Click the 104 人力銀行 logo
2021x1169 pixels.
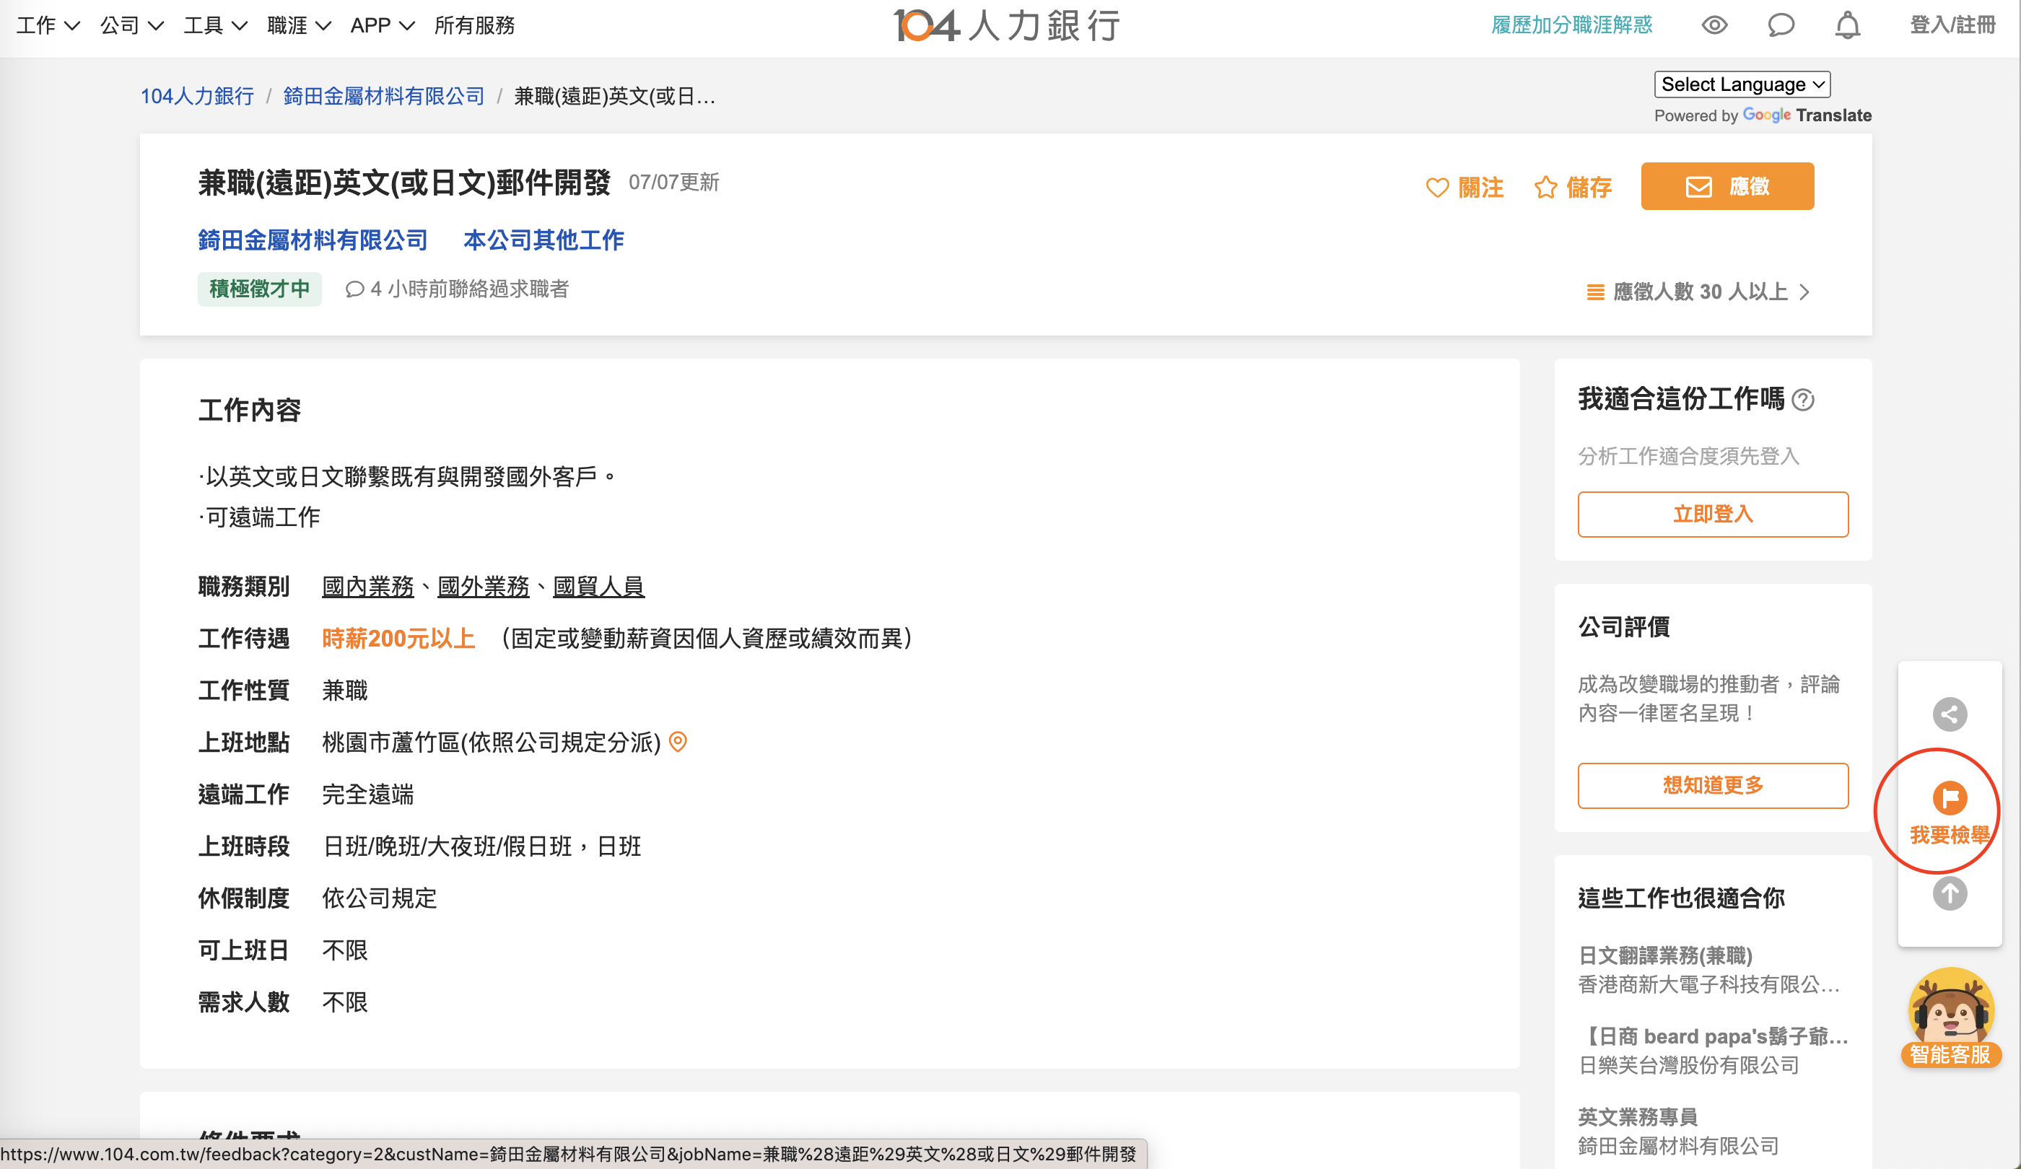pos(1006,25)
